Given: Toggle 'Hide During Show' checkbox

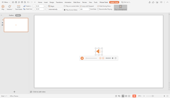Looking at the screenshot, I should [98, 6].
